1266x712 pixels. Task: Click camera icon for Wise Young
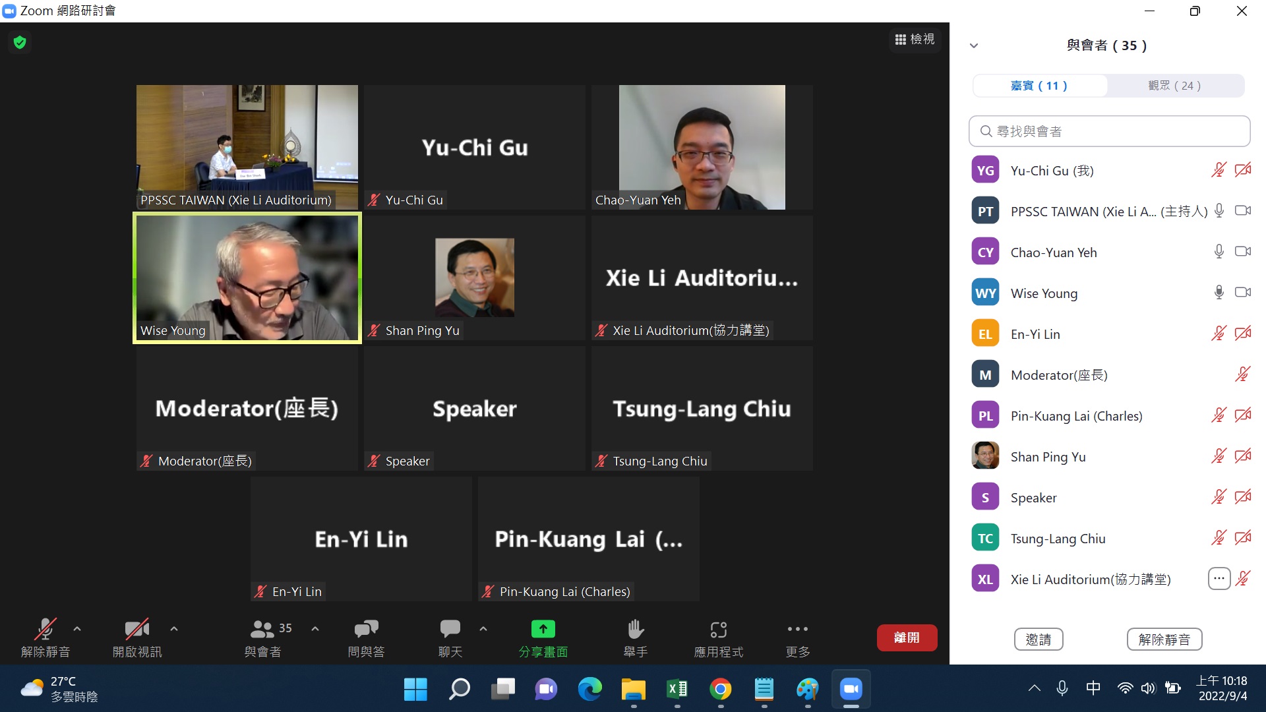pos(1243,292)
